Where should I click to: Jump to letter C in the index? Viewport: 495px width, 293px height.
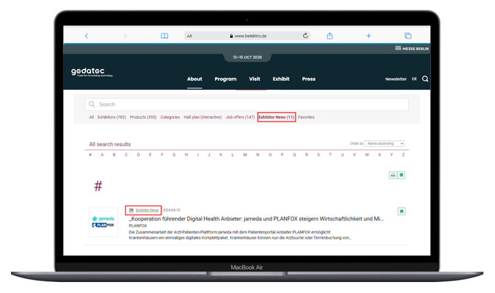[x=126, y=154]
